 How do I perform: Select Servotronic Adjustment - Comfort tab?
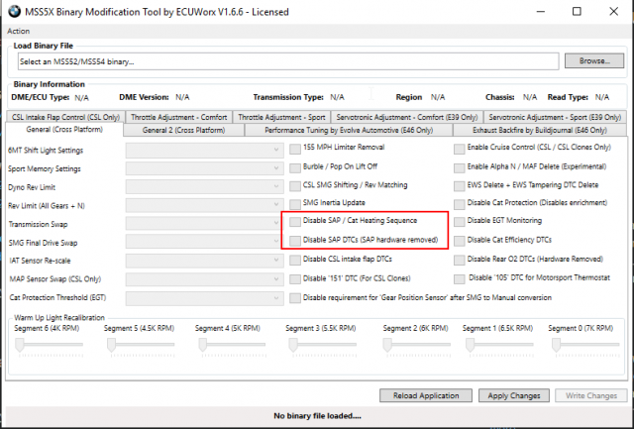tap(407, 117)
